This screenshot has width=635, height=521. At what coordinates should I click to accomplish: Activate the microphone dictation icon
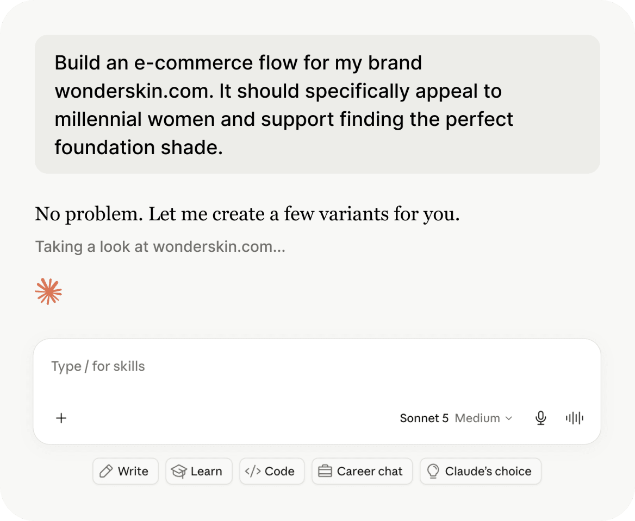tap(540, 418)
